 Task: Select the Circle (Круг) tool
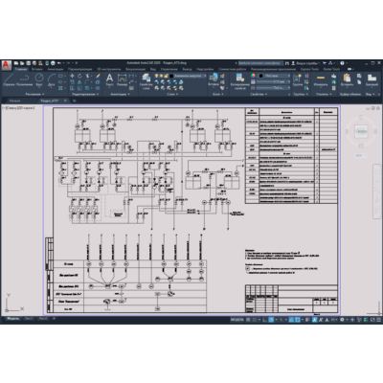(x=39, y=79)
